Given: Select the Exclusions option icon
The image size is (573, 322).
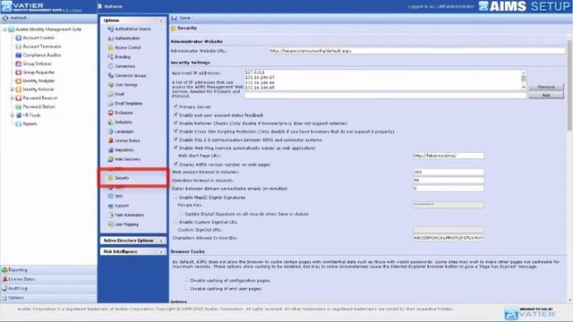Looking at the screenshot, I should (110, 113).
